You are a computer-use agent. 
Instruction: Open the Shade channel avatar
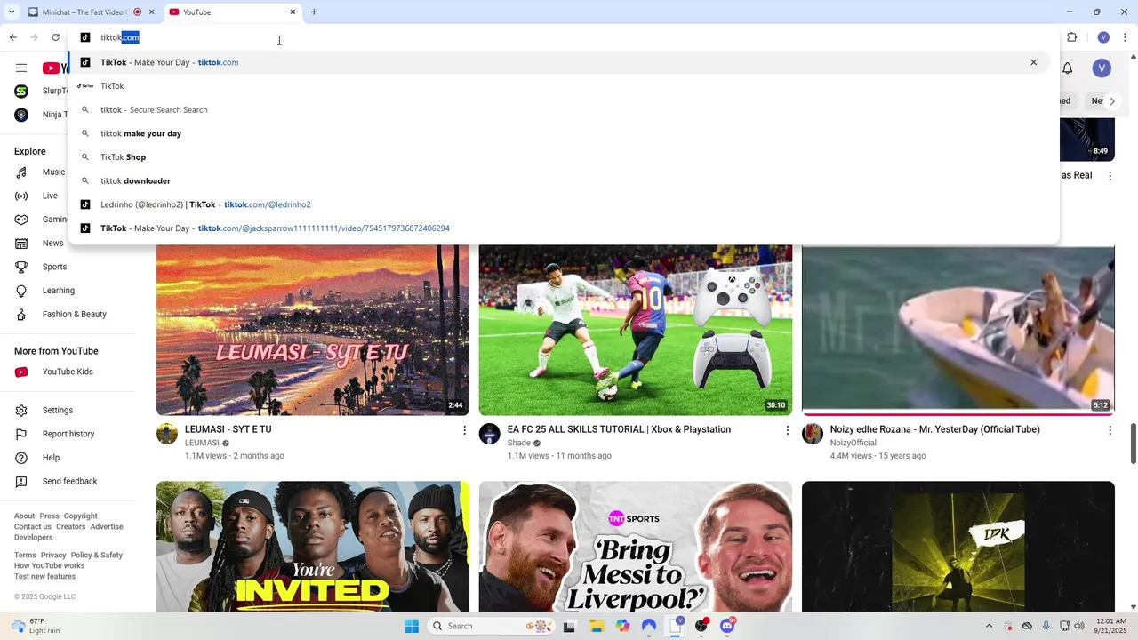click(x=490, y=434)
